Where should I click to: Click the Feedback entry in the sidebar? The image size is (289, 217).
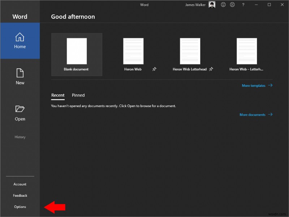[x=20, y=195]
